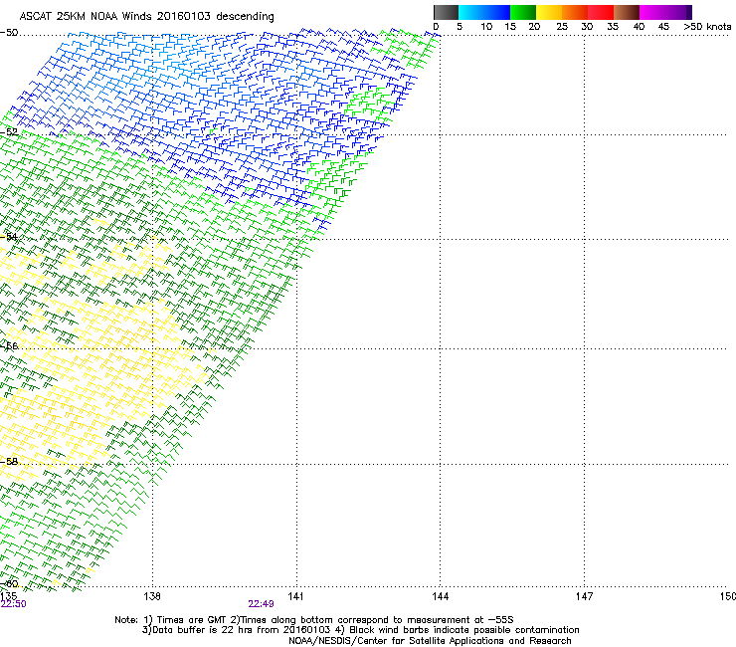Click the '>50 knots' legend label

click(x=707, y=27)
